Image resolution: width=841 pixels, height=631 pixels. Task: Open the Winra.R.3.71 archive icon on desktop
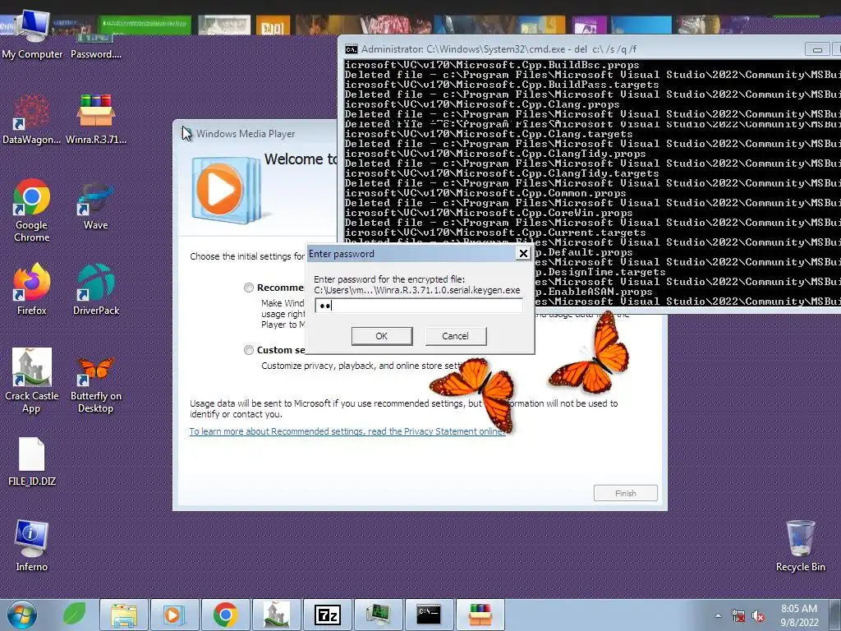pos(95,119)
